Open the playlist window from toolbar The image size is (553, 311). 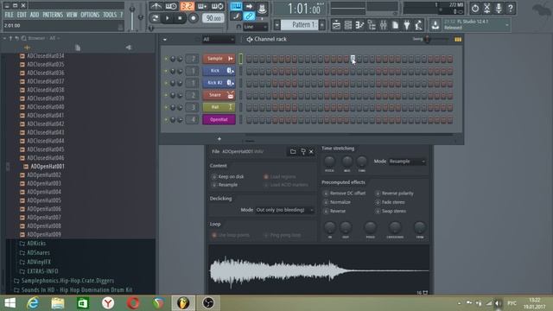(x=336, y=25)
